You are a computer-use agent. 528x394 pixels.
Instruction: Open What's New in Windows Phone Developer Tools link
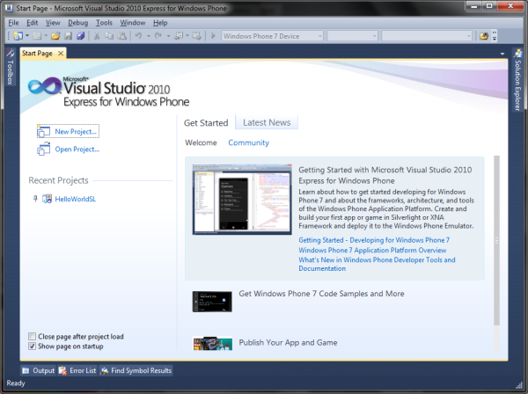377,264
